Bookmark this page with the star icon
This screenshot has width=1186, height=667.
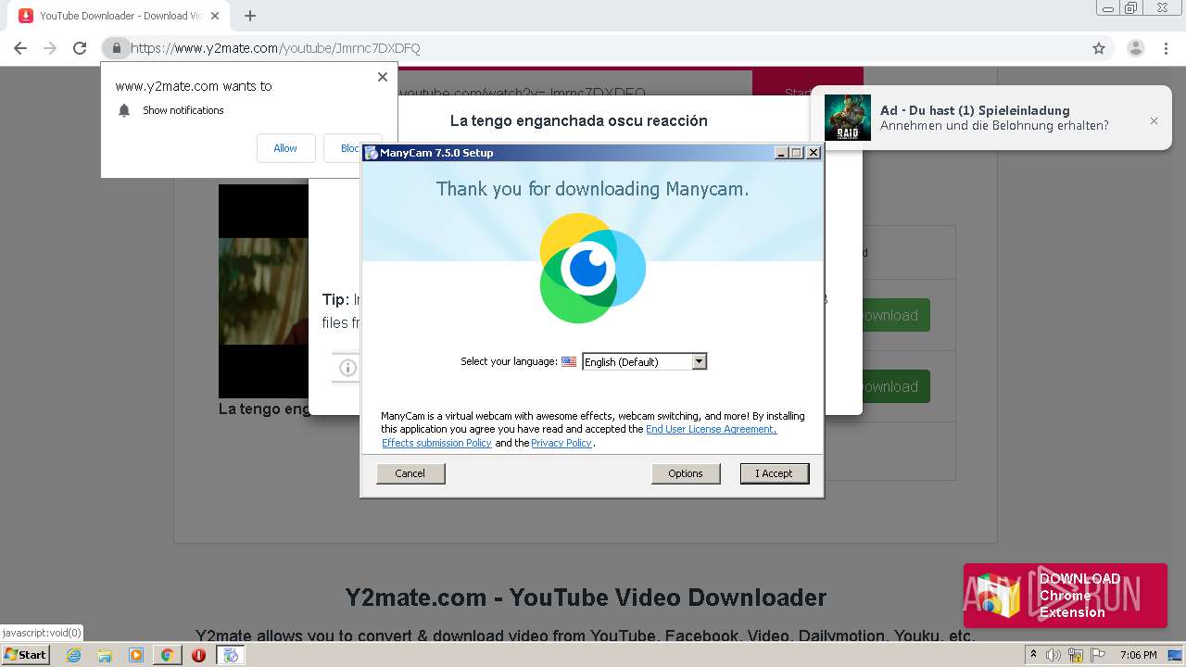(1099, 48)
